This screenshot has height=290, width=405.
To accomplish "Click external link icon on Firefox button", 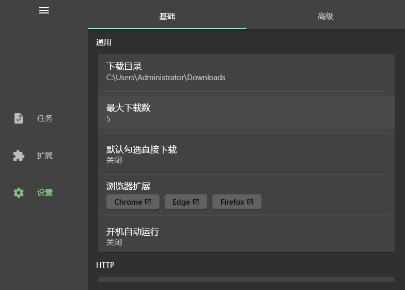I will tap(250, 202).
